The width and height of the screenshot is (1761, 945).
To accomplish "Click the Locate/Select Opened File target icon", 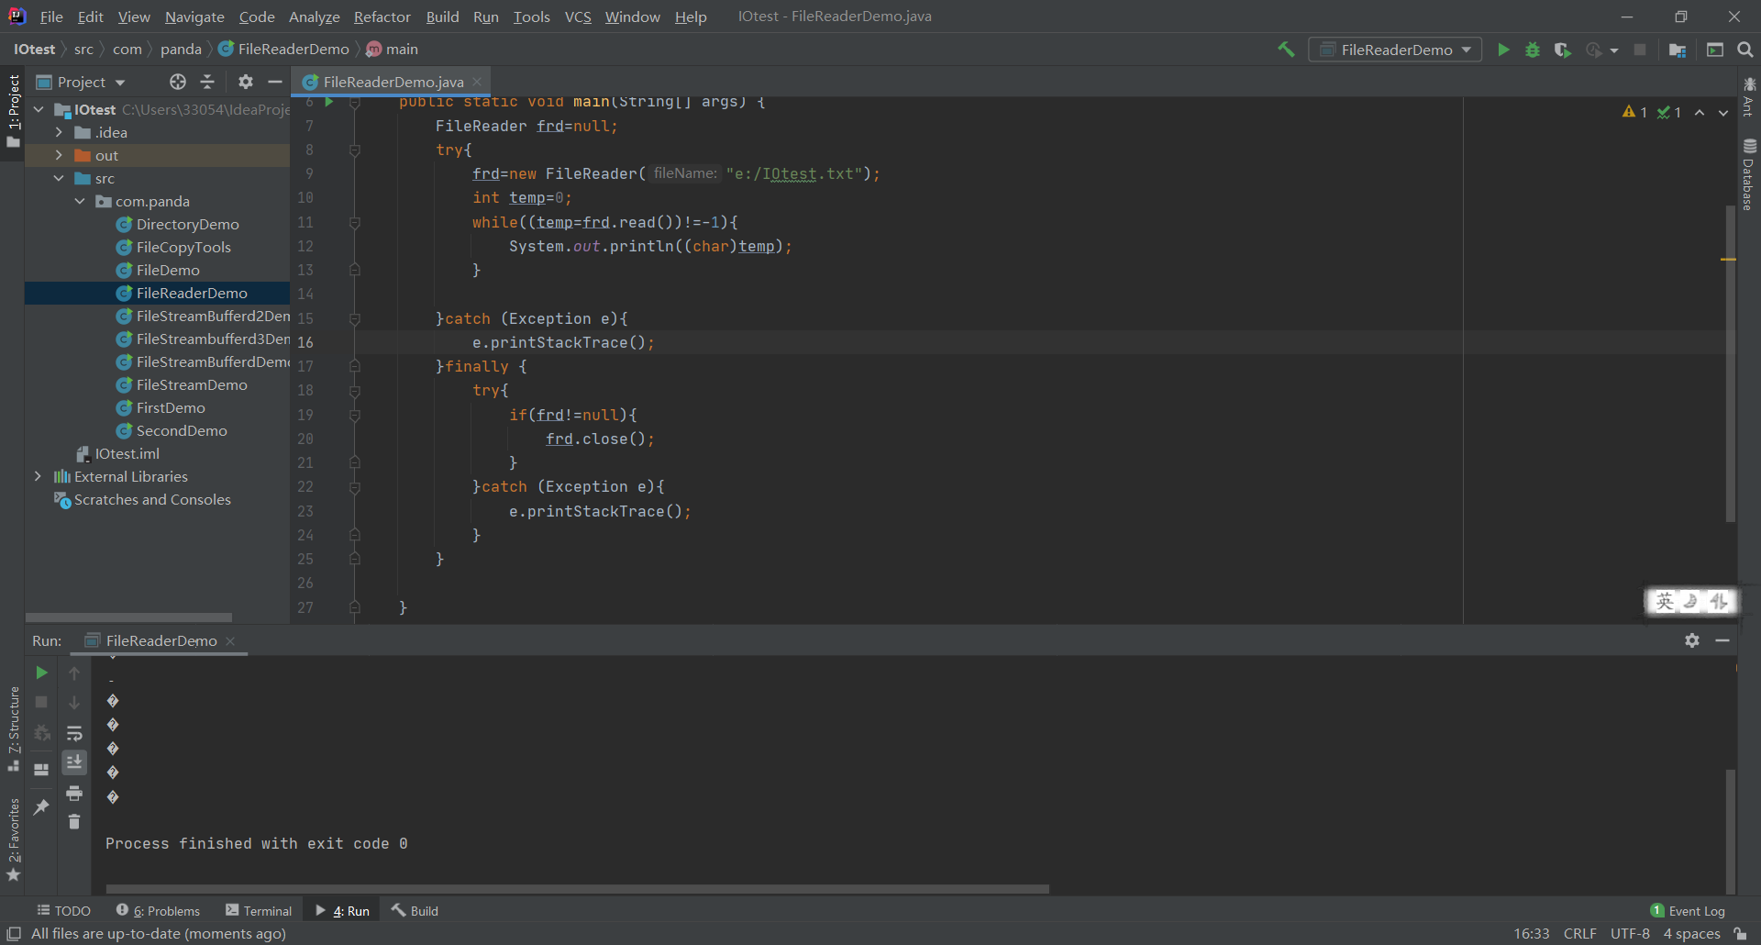I will coord(178,82).
